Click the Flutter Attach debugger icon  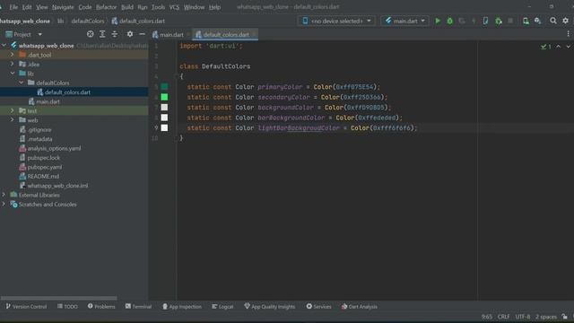tap(499, 22)
